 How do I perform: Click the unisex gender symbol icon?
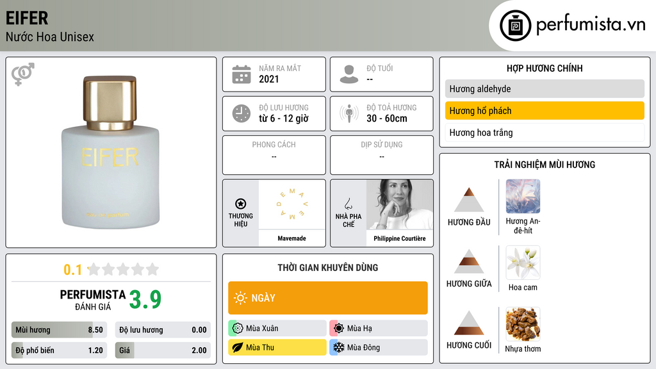23,74
